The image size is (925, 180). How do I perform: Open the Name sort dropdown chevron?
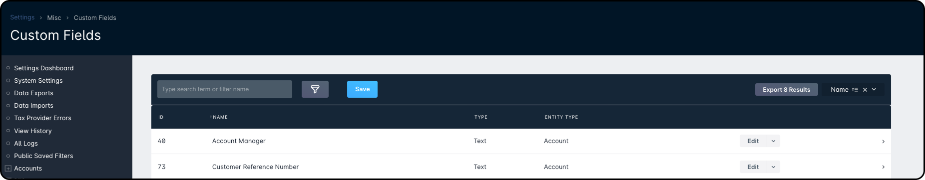[874, 90]
